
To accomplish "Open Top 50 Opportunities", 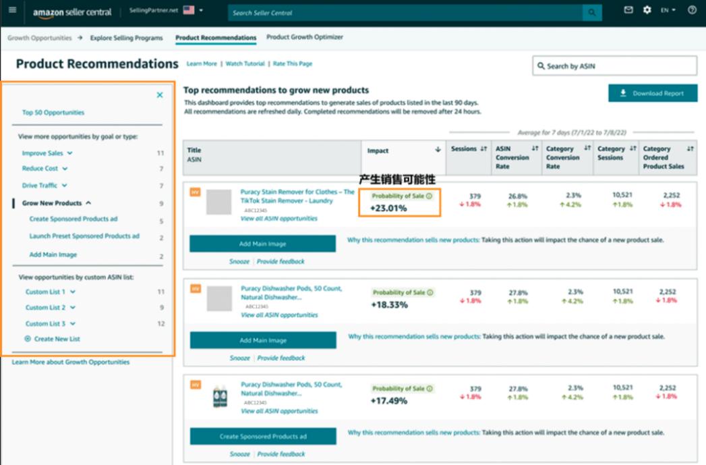I will tap(53, 113).
